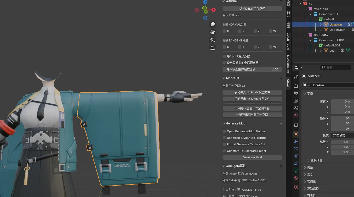This screenshot has width=354, height=197.
Task: Expand the 运动路径 panel
Action: click(x=305, y=189)
